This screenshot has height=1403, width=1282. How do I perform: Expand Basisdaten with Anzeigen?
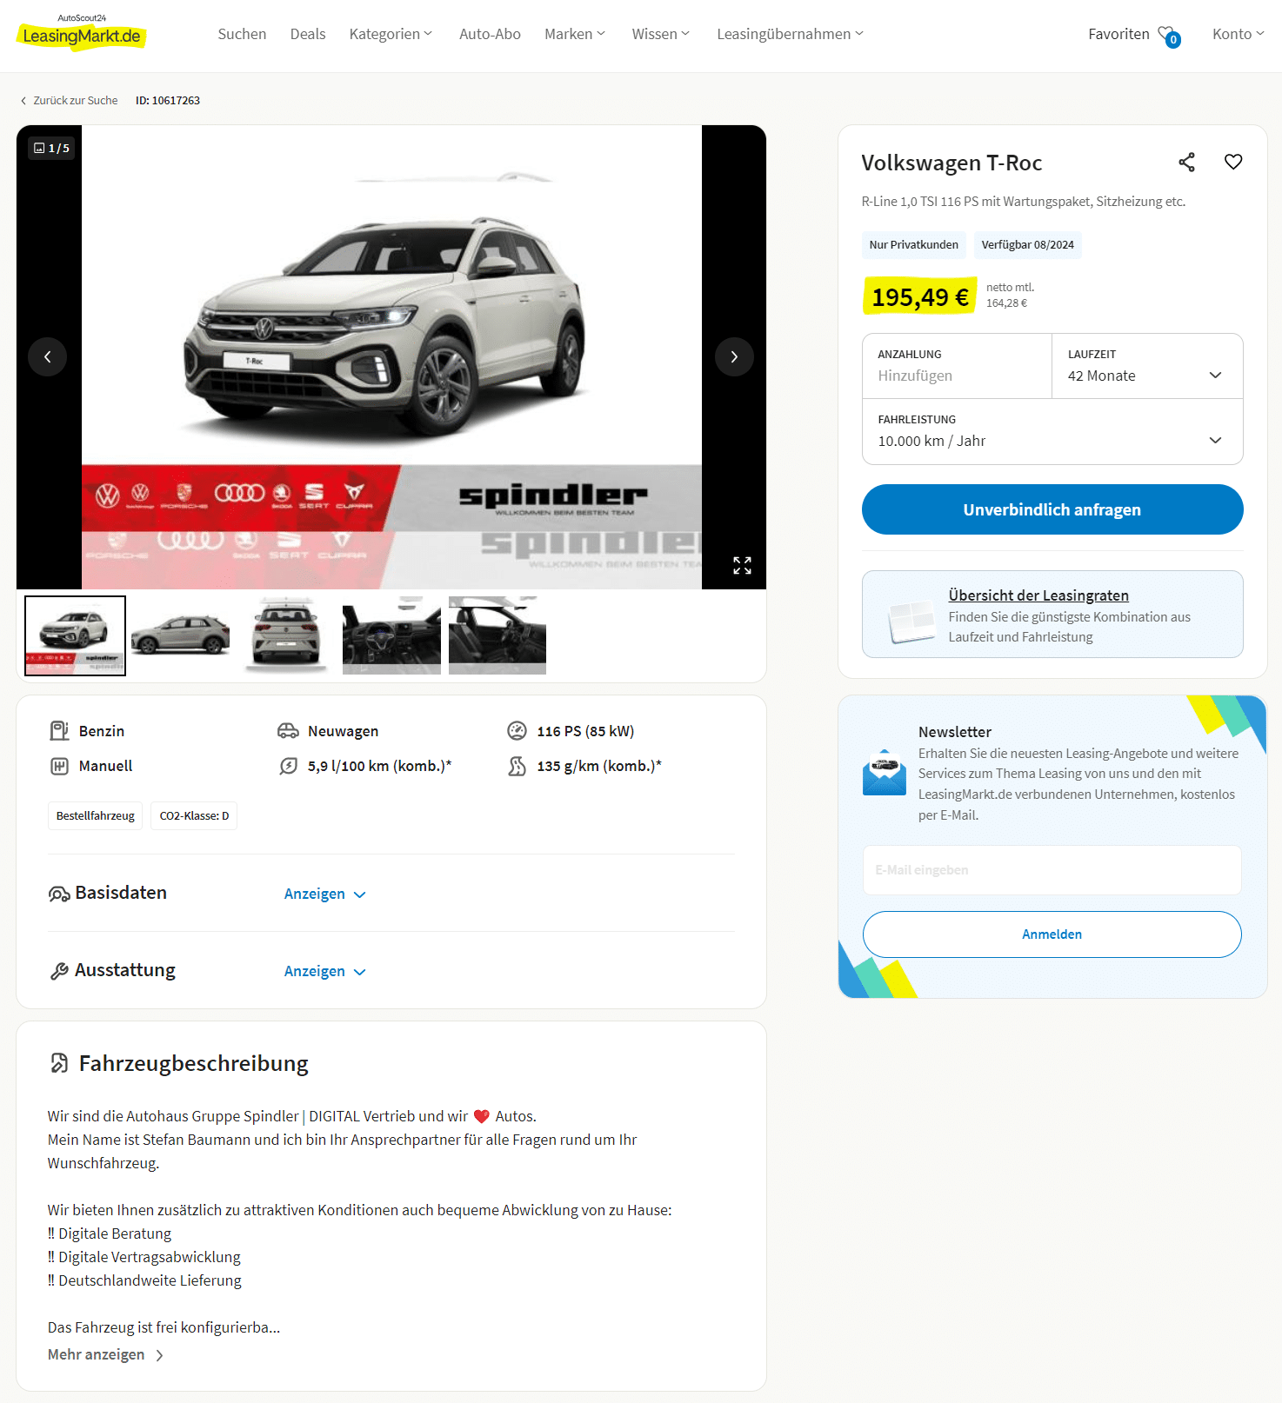324,894
